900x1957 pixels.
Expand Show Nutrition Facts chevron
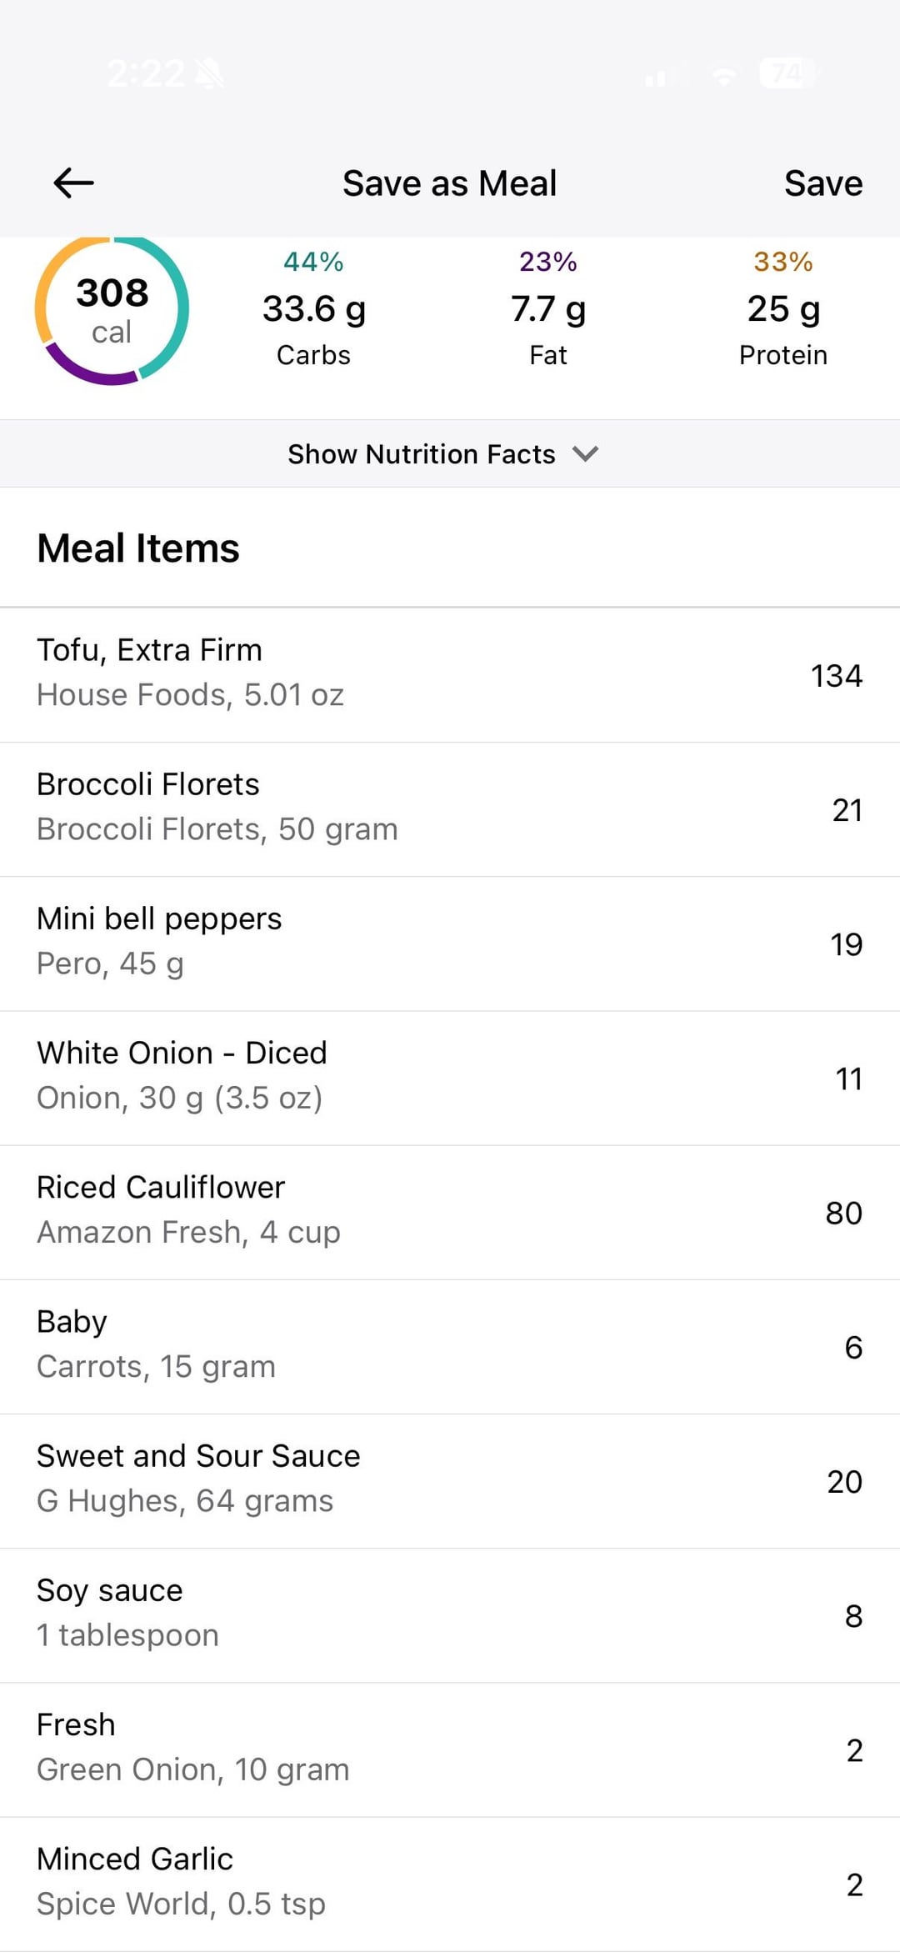point(586,454)
